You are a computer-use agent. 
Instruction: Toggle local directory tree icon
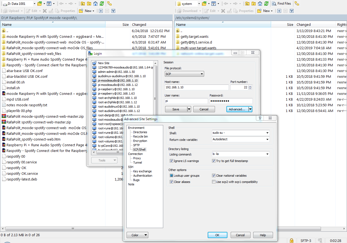click(x=110, y=4)
